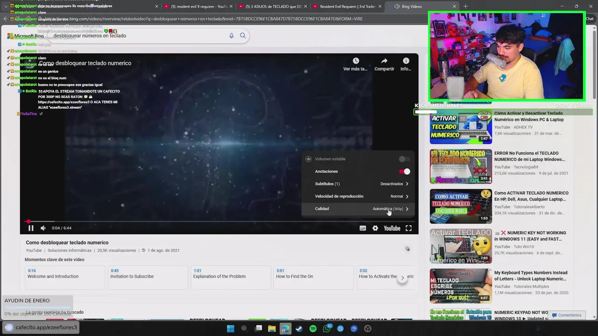Pause the video with the pause button
The image size is (598, 336).
pos(31,228)
